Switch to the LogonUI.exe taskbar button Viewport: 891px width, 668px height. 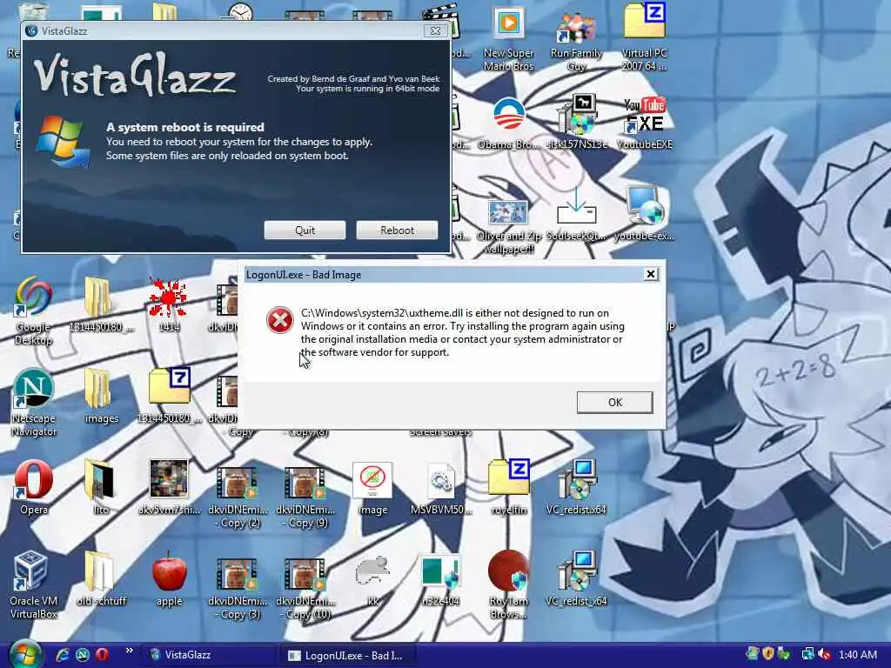click(x=348, y=655)
